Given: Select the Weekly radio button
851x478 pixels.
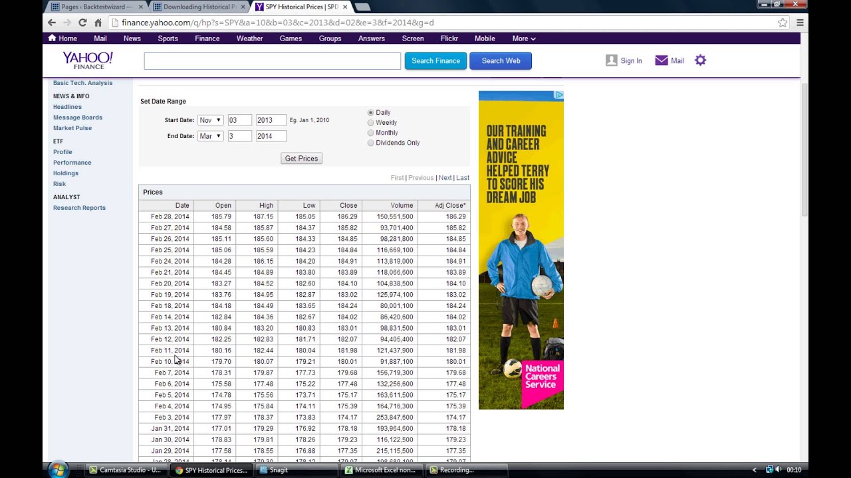Looking at the screenshot, I should click(371, 123).
